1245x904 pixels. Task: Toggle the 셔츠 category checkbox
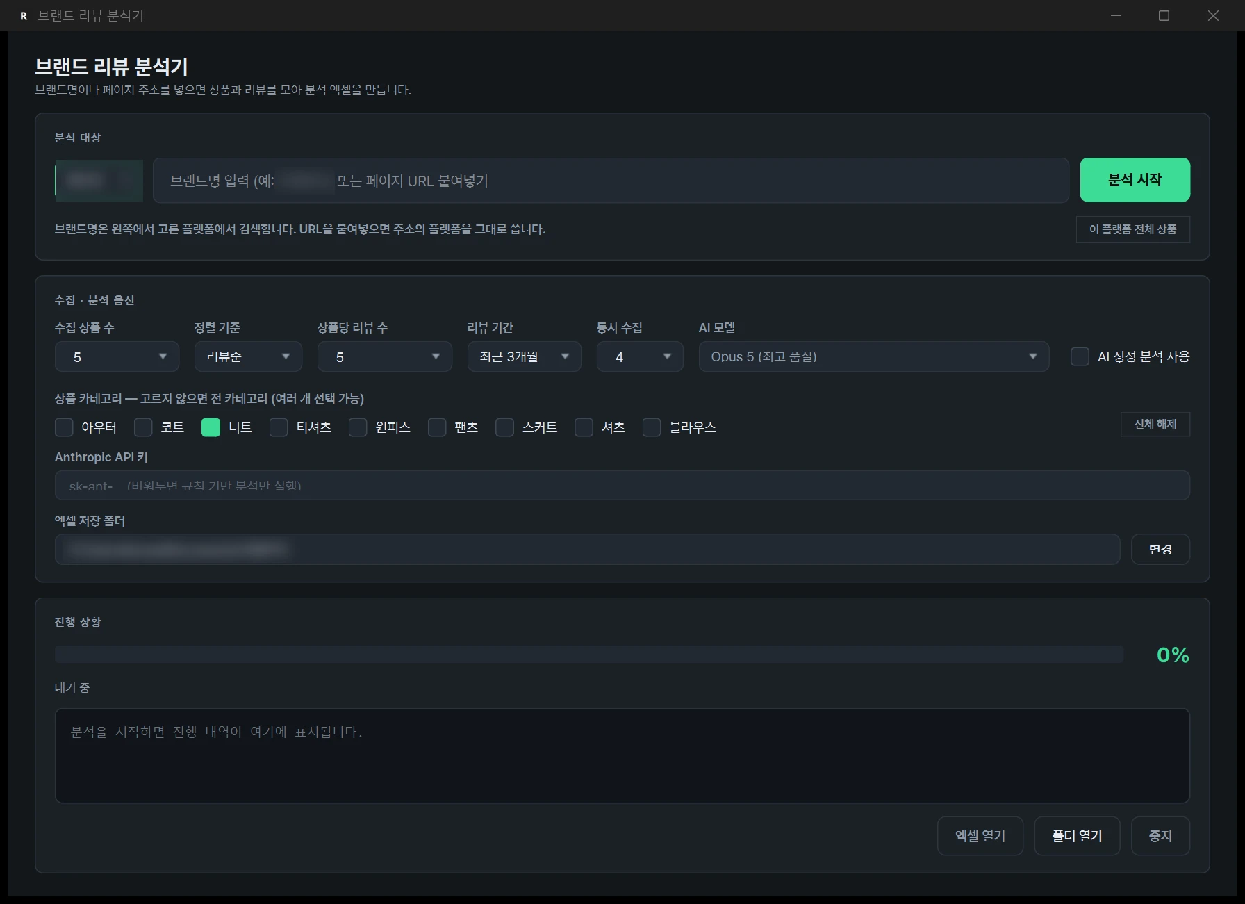coord(584,427)
